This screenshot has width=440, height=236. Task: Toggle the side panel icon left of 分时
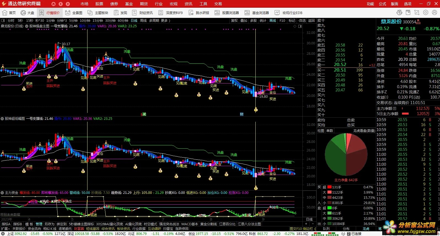pos(3,21)
